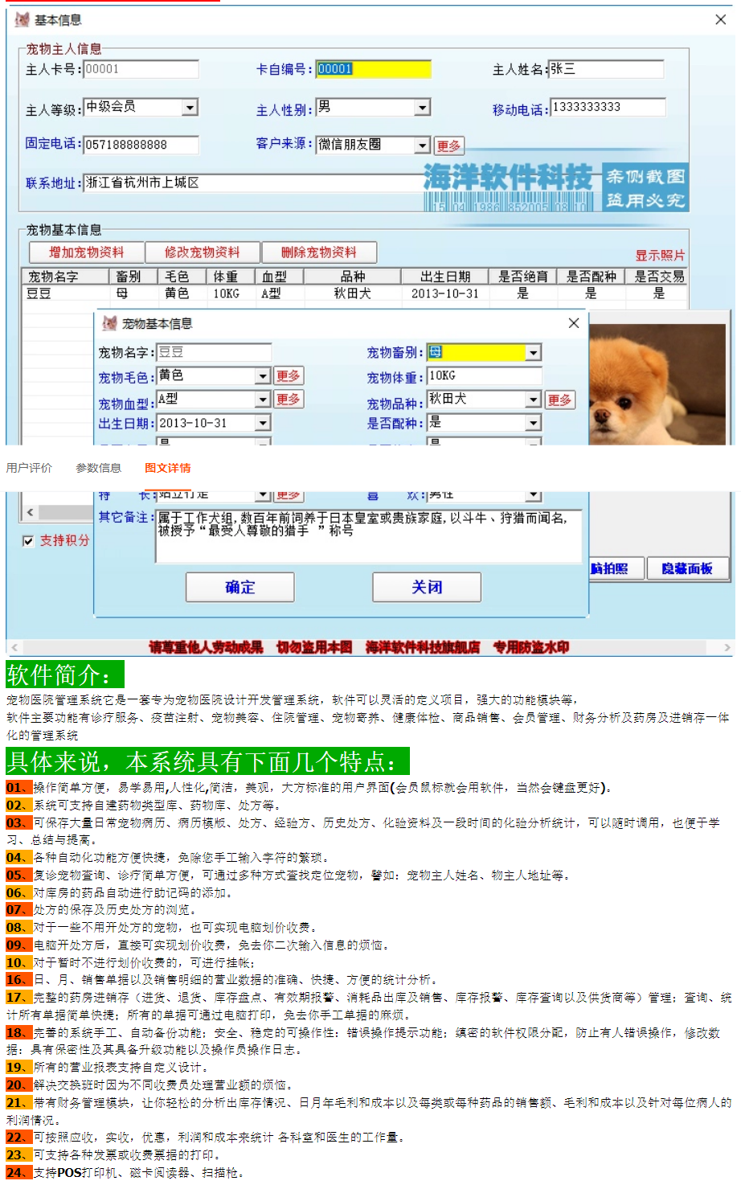Click the 显示照片 link
The image size is (741, 1185).
[x=660, y=256]
